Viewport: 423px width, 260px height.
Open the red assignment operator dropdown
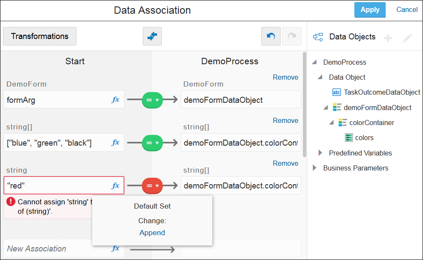point(153,185)
